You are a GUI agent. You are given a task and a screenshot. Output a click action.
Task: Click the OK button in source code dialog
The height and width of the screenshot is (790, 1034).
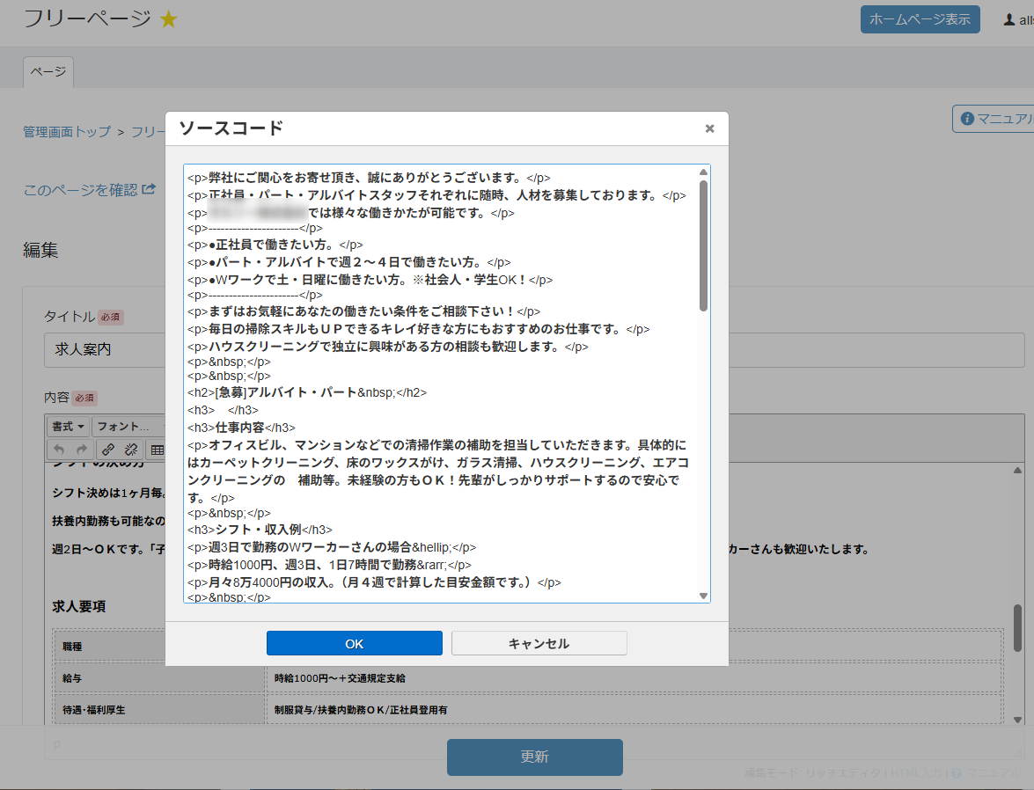[354, 643]
